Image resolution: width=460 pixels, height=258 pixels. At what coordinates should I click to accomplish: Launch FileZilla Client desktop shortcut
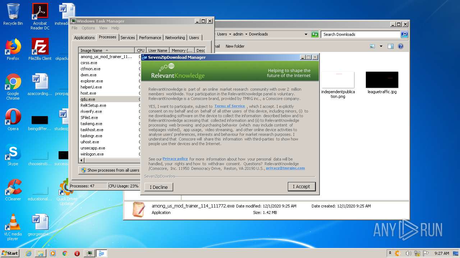point(40,49)
